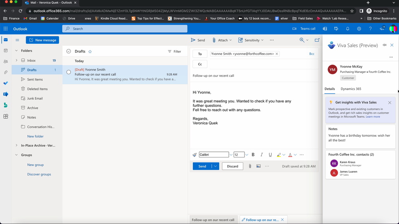Open Calendar from the left rail

pos(6,51)
